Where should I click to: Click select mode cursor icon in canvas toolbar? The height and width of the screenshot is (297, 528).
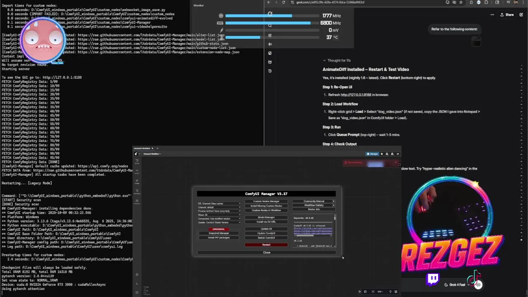point(360,292)
